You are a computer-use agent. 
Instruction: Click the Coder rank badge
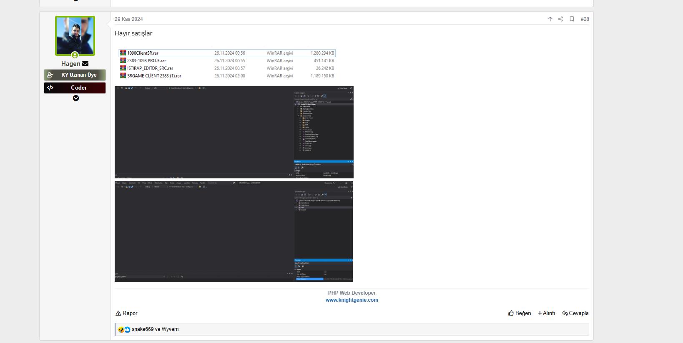pos(75,88)
